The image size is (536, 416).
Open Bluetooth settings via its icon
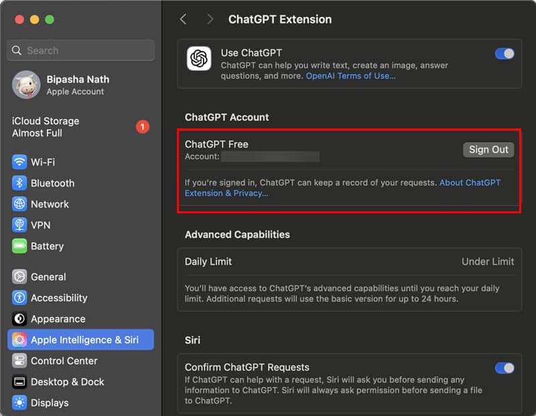(19, 183)
